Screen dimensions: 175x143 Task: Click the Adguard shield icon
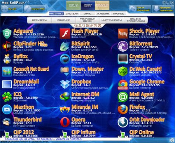(x=7, y=34)
